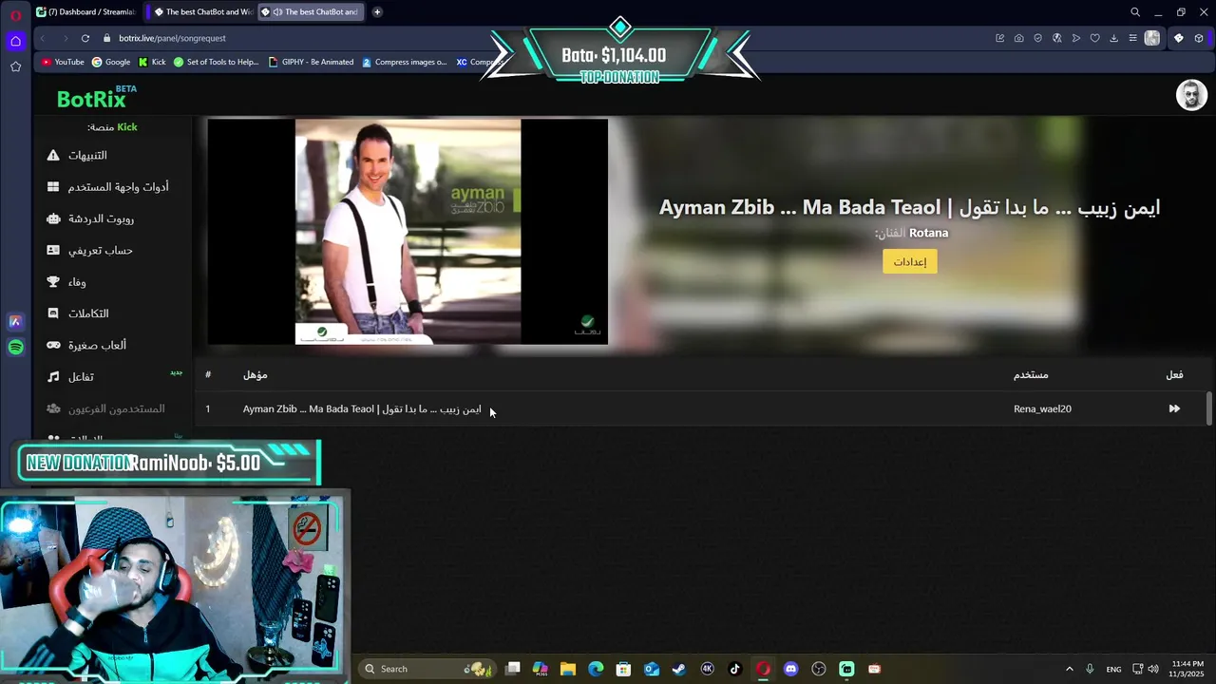Click the widgets grid icon in sidebar

[x=53, y=187]
